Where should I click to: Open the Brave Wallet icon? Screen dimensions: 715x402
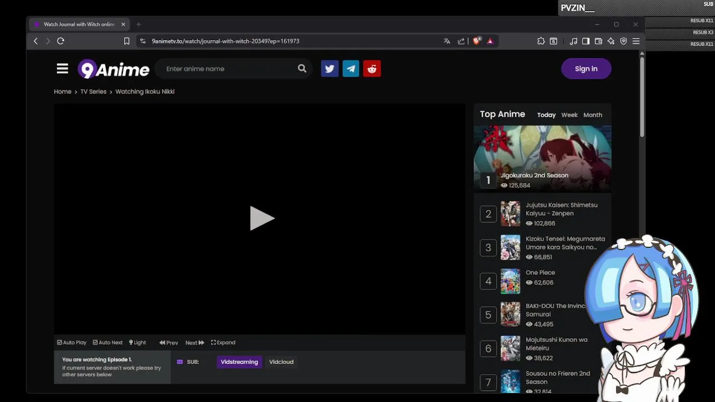click(x=598, y=41)
